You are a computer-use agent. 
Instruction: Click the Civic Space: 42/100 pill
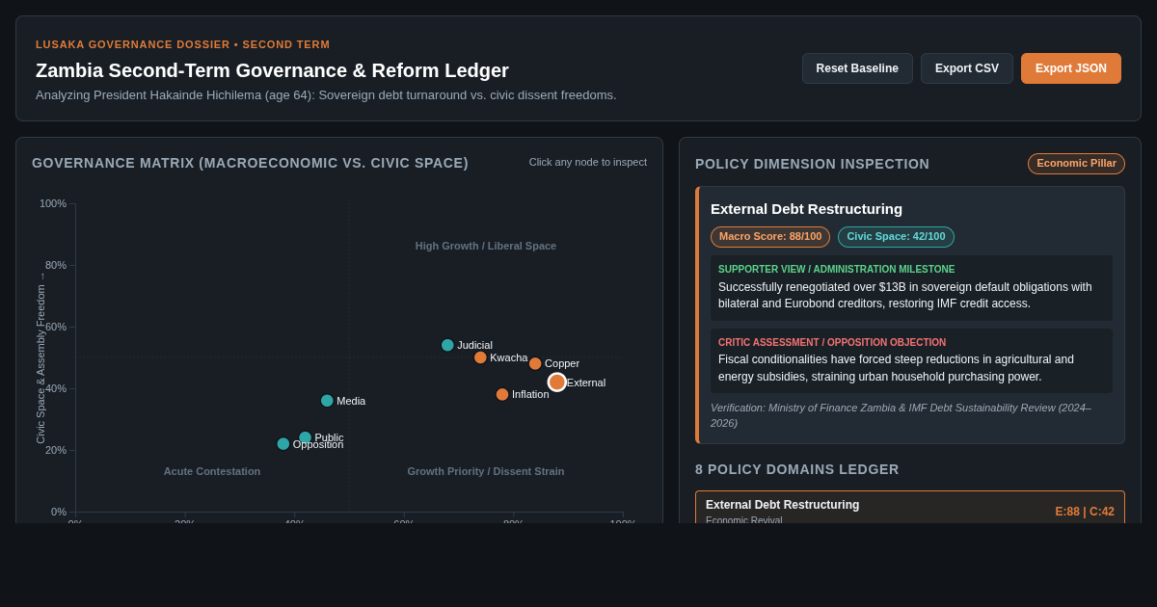click(896, 237)
